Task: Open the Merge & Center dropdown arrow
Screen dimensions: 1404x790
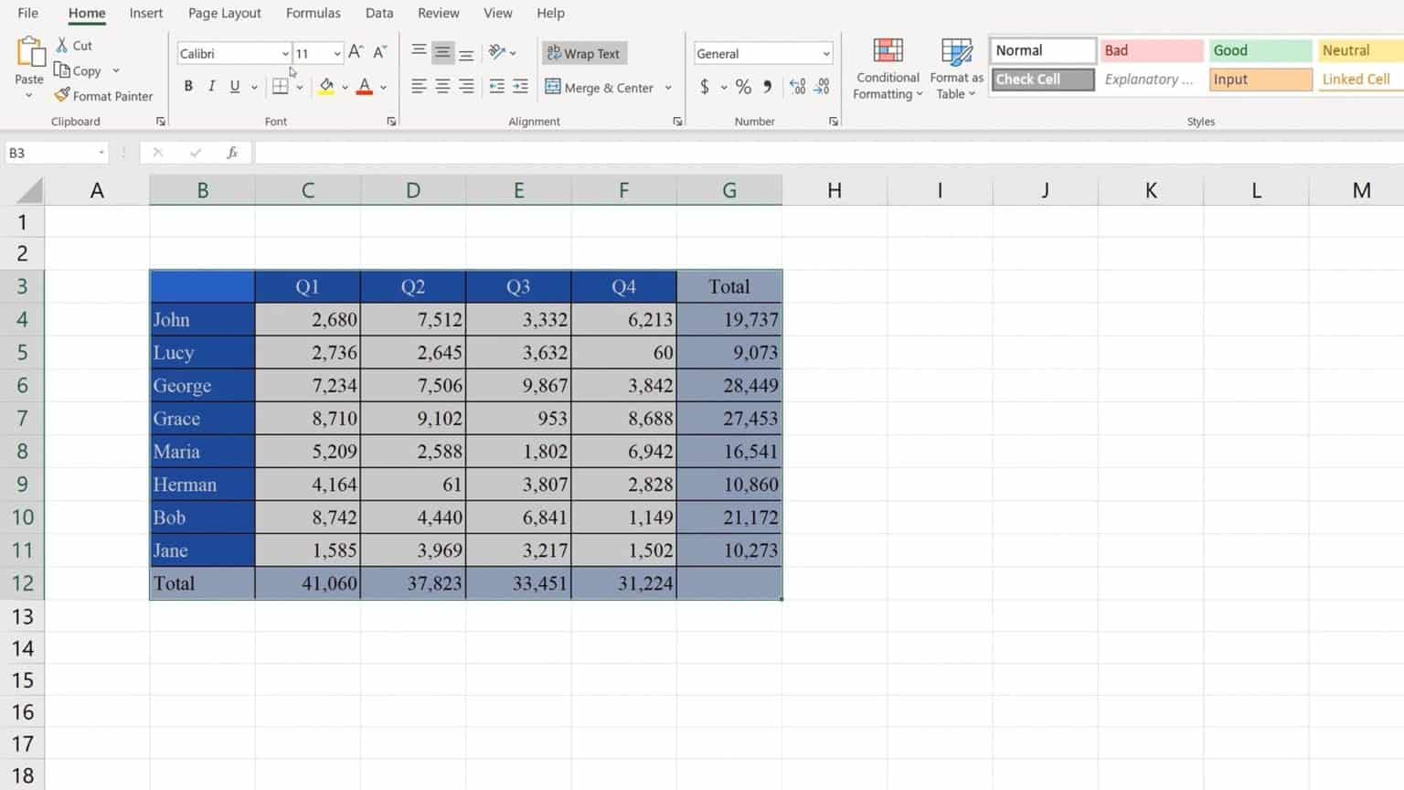Action: click(x=668, y=88)
